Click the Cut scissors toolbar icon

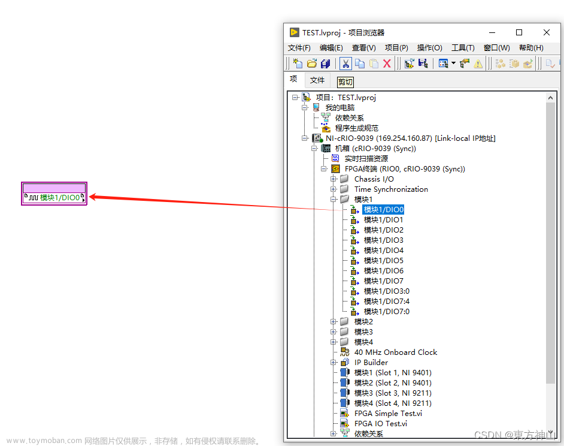(345, 64)
